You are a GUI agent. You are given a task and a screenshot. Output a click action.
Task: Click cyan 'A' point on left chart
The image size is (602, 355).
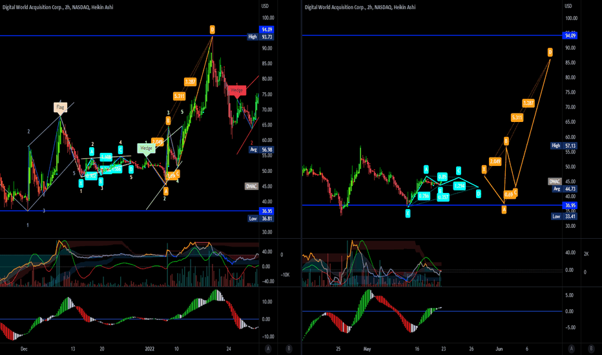92,152
